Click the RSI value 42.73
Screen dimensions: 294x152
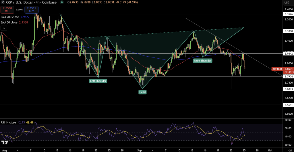21,122
